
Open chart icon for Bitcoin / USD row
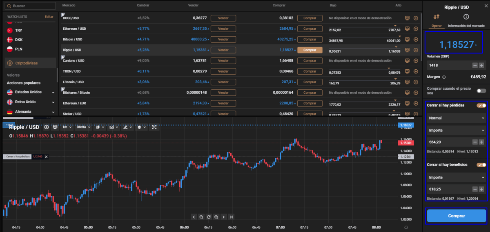click(x=407, y=40)
